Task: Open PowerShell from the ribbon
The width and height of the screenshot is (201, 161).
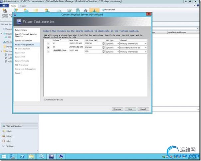Action: coord(109,10)
